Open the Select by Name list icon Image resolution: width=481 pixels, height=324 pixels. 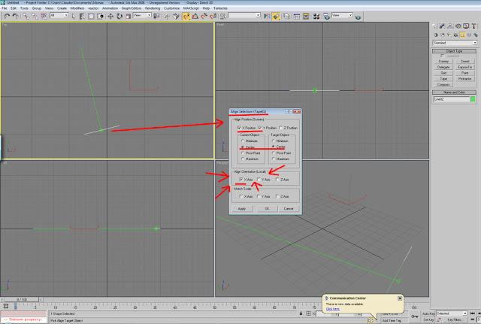(82, 17)
